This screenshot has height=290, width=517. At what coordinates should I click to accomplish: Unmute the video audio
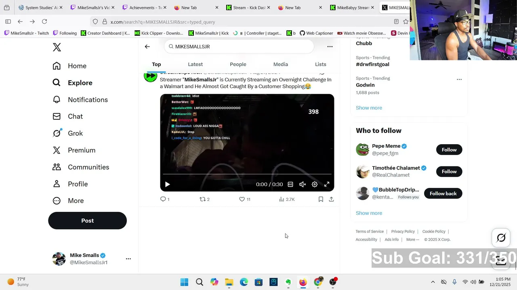tap(303, 184)
